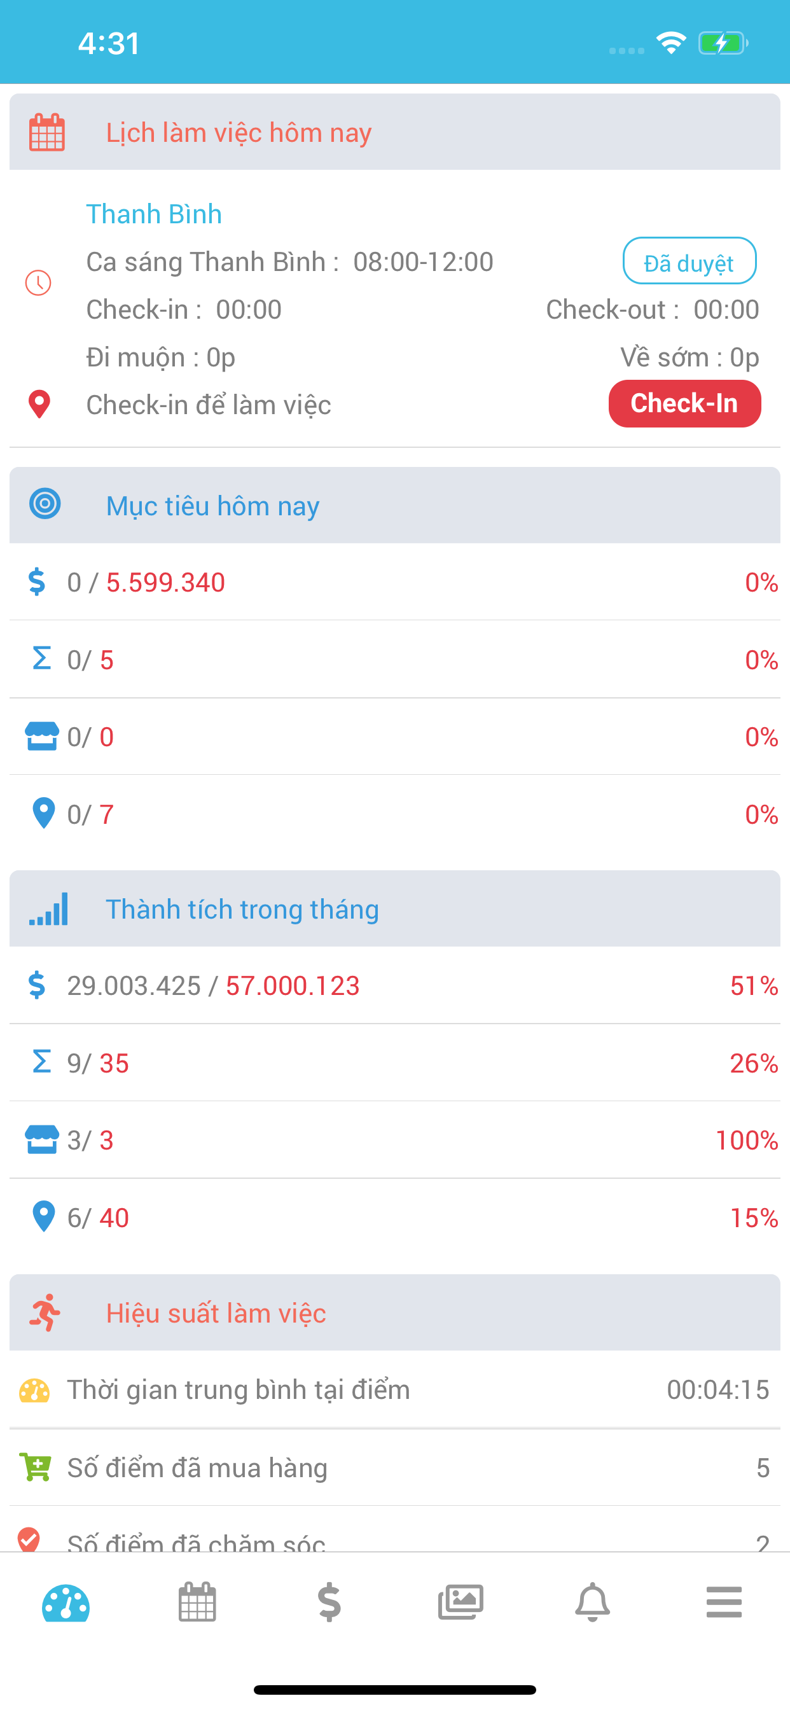Tap the Thời gian trung bình tại điểm row

click(394, 1390)
